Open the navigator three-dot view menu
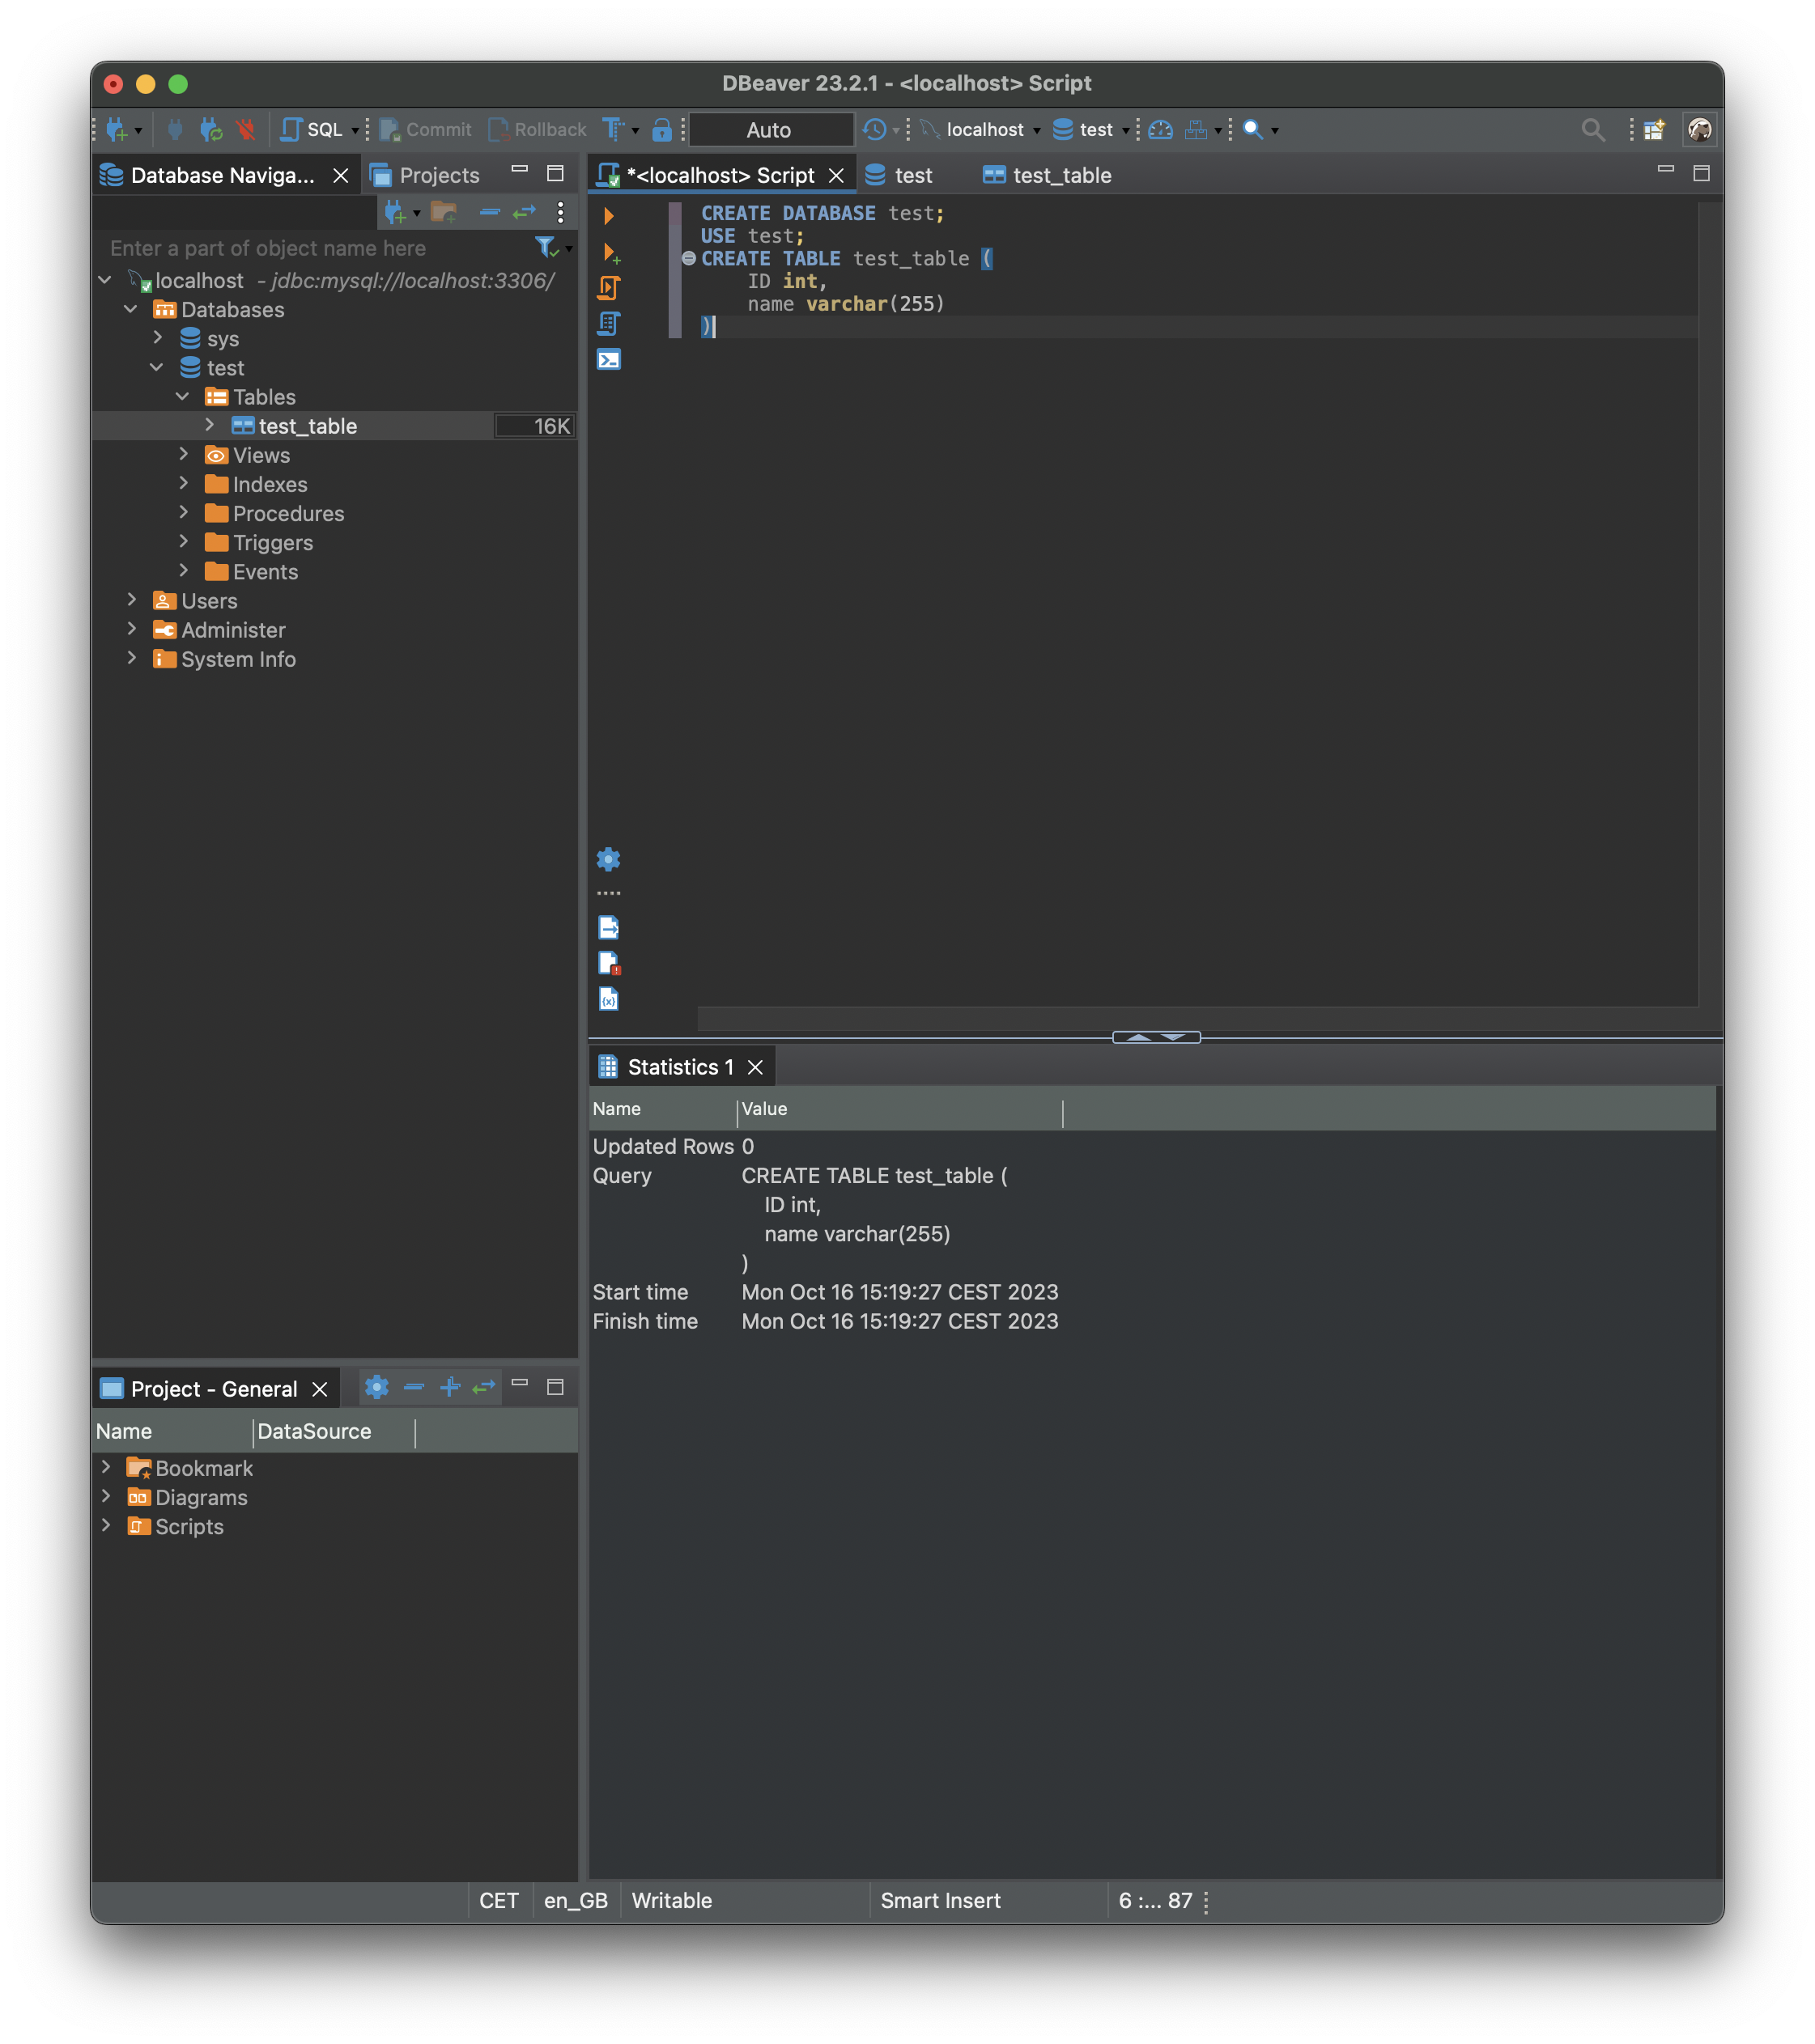This screenshot has height=2044, width=1815. (560, 212)
